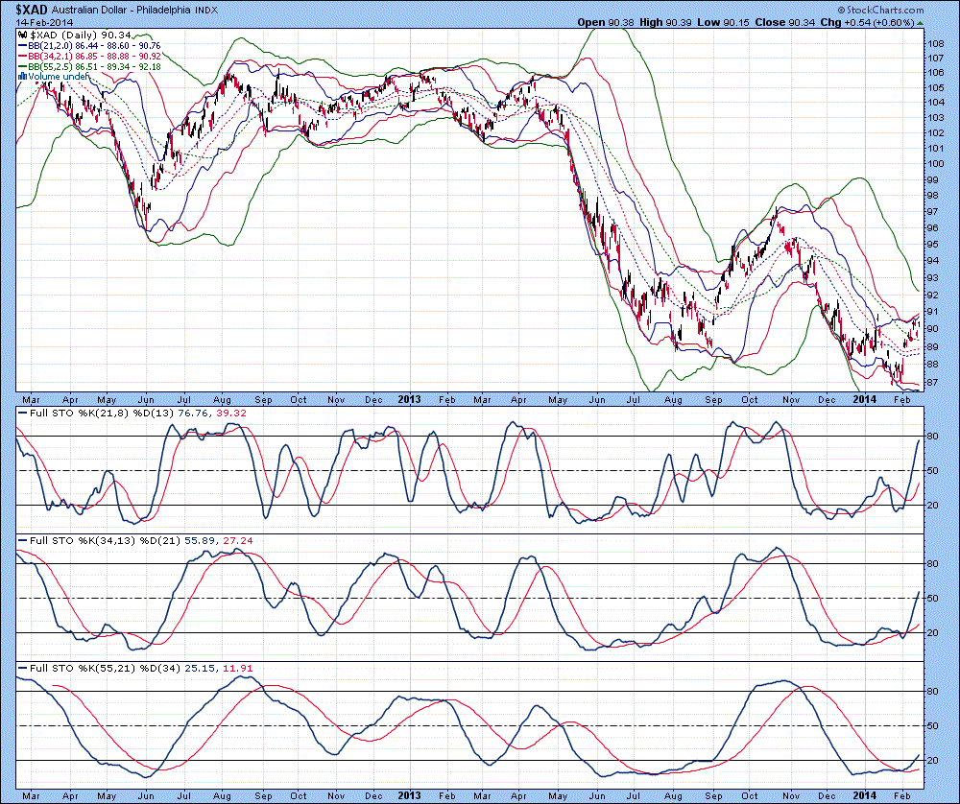The height and width of the screenshot is (804, 960).
Task: Click the volume bars icon beside Volume undef
Action: pyautogui.click(x=21, y=76)
